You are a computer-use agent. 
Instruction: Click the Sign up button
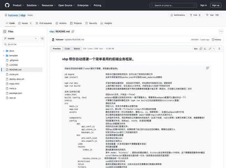pyautogui.click(x=215, y=5)
